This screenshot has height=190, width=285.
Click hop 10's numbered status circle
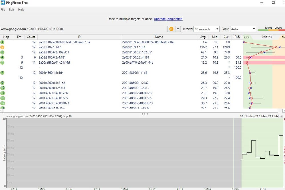point(3,88)
